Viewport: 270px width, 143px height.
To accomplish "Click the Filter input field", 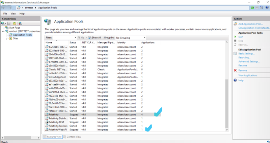I will tap(63, 38).
